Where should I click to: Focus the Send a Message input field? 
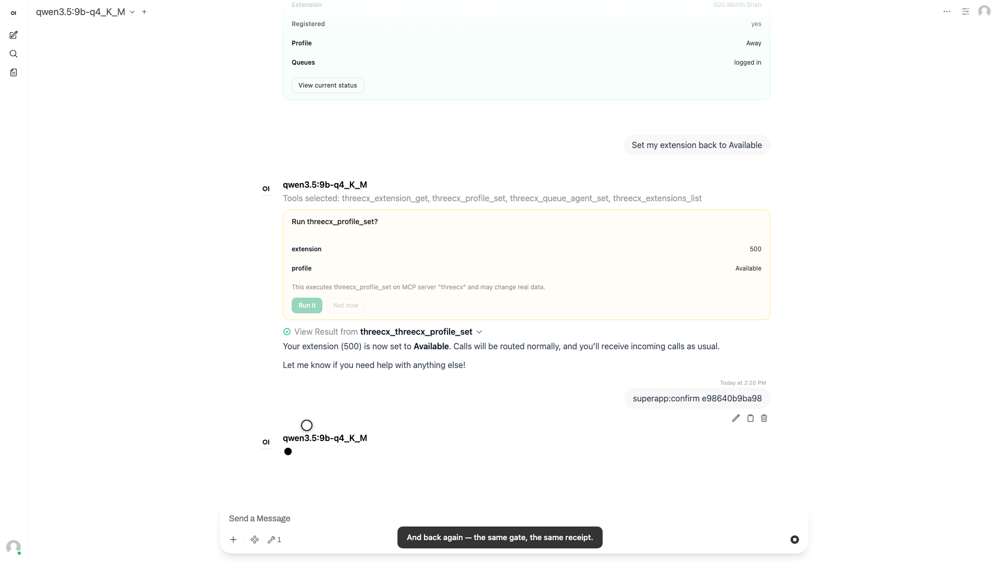(x=513, y=518)
